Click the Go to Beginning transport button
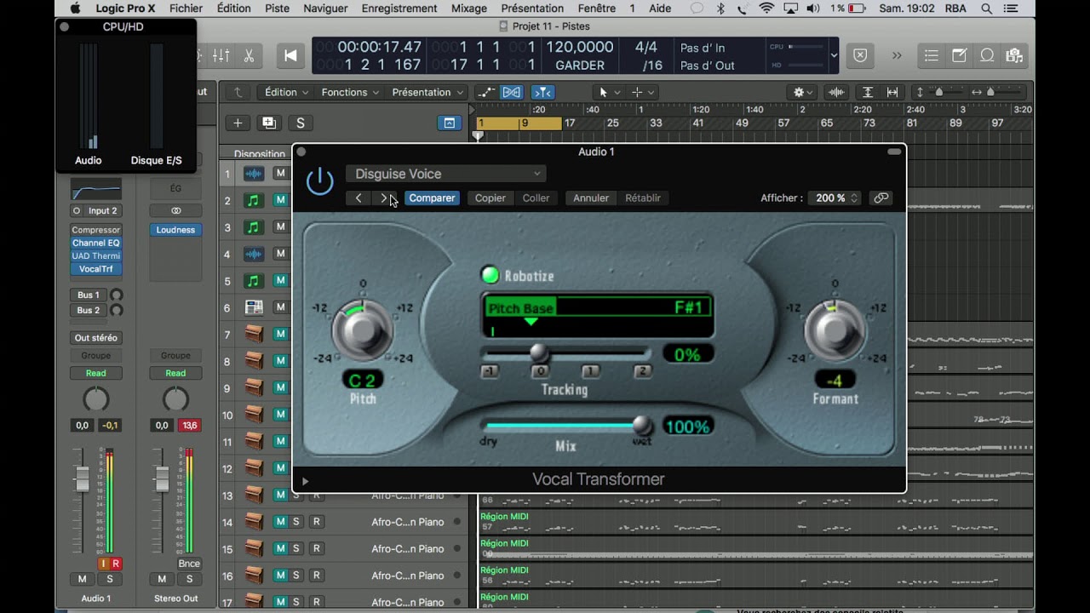Image resolution: width=1090 pixels, height=613 pixels. tap(290, 55)
